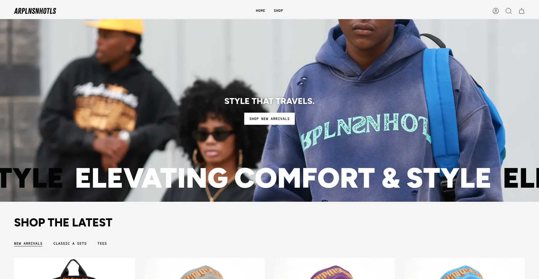
Task: Click the STYLE THAT TRAVELS hero heading
Action: [x=269, y=101]
